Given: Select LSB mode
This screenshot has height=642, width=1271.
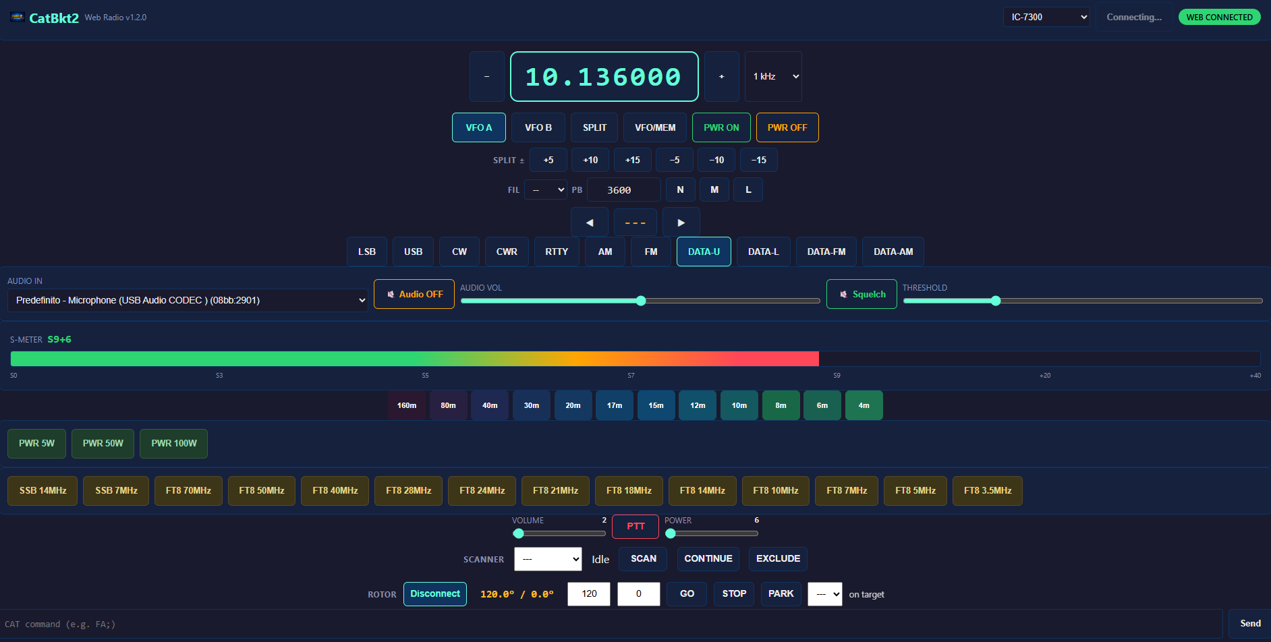Looking at the screenshot, I should pos(367,252).
